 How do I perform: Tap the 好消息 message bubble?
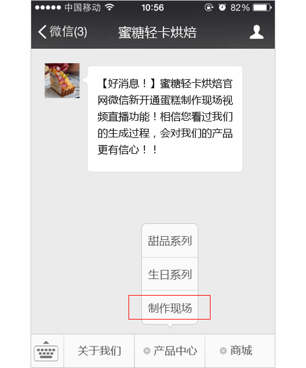click(x=165, y=119)
